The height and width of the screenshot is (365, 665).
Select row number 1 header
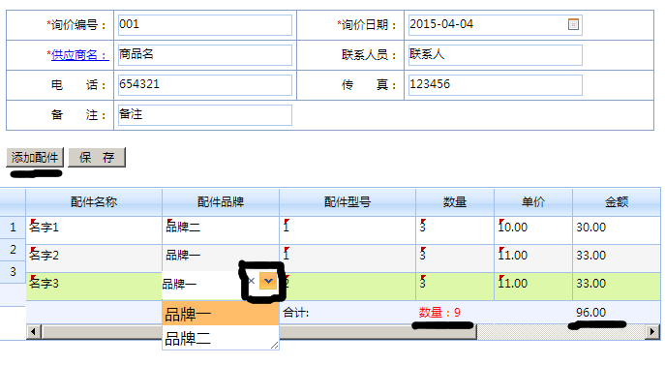pyautogui.click(x=13, y=228)
